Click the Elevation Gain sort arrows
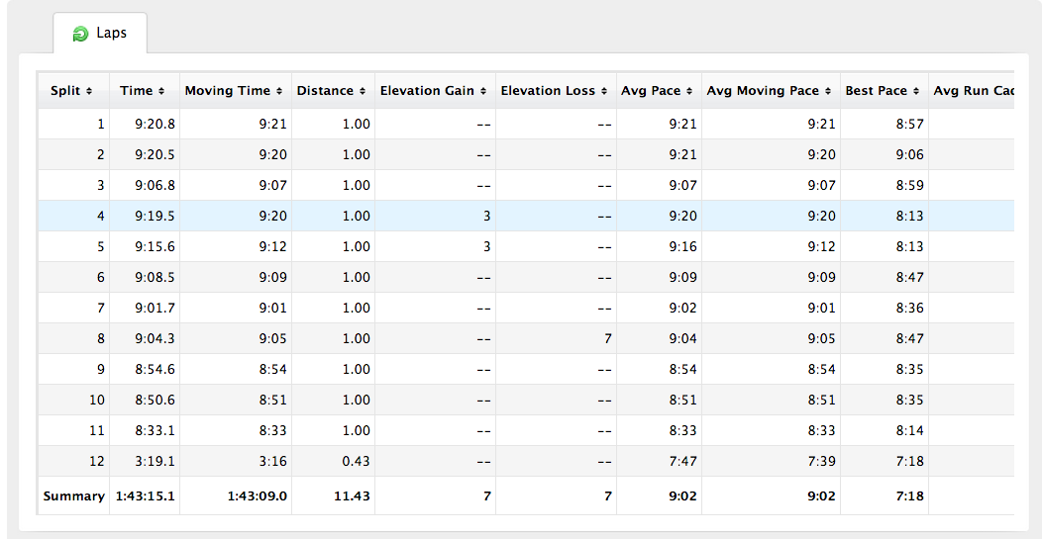The height and width of the screenshot is (539, 1043). (483, 91)
